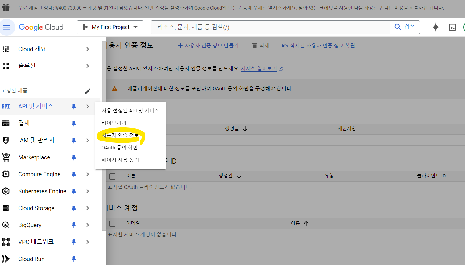Sort OAuth table by 생성일 arrow
This screenshot has height=265, width=465.
coord(239,176)
